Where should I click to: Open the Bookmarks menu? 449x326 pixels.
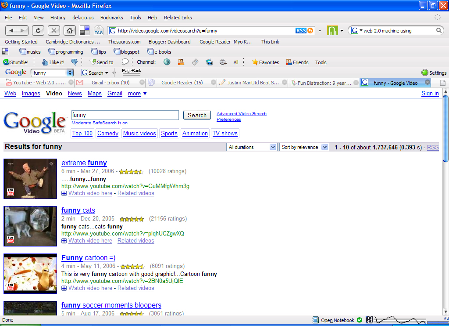(x=111, y=18)
